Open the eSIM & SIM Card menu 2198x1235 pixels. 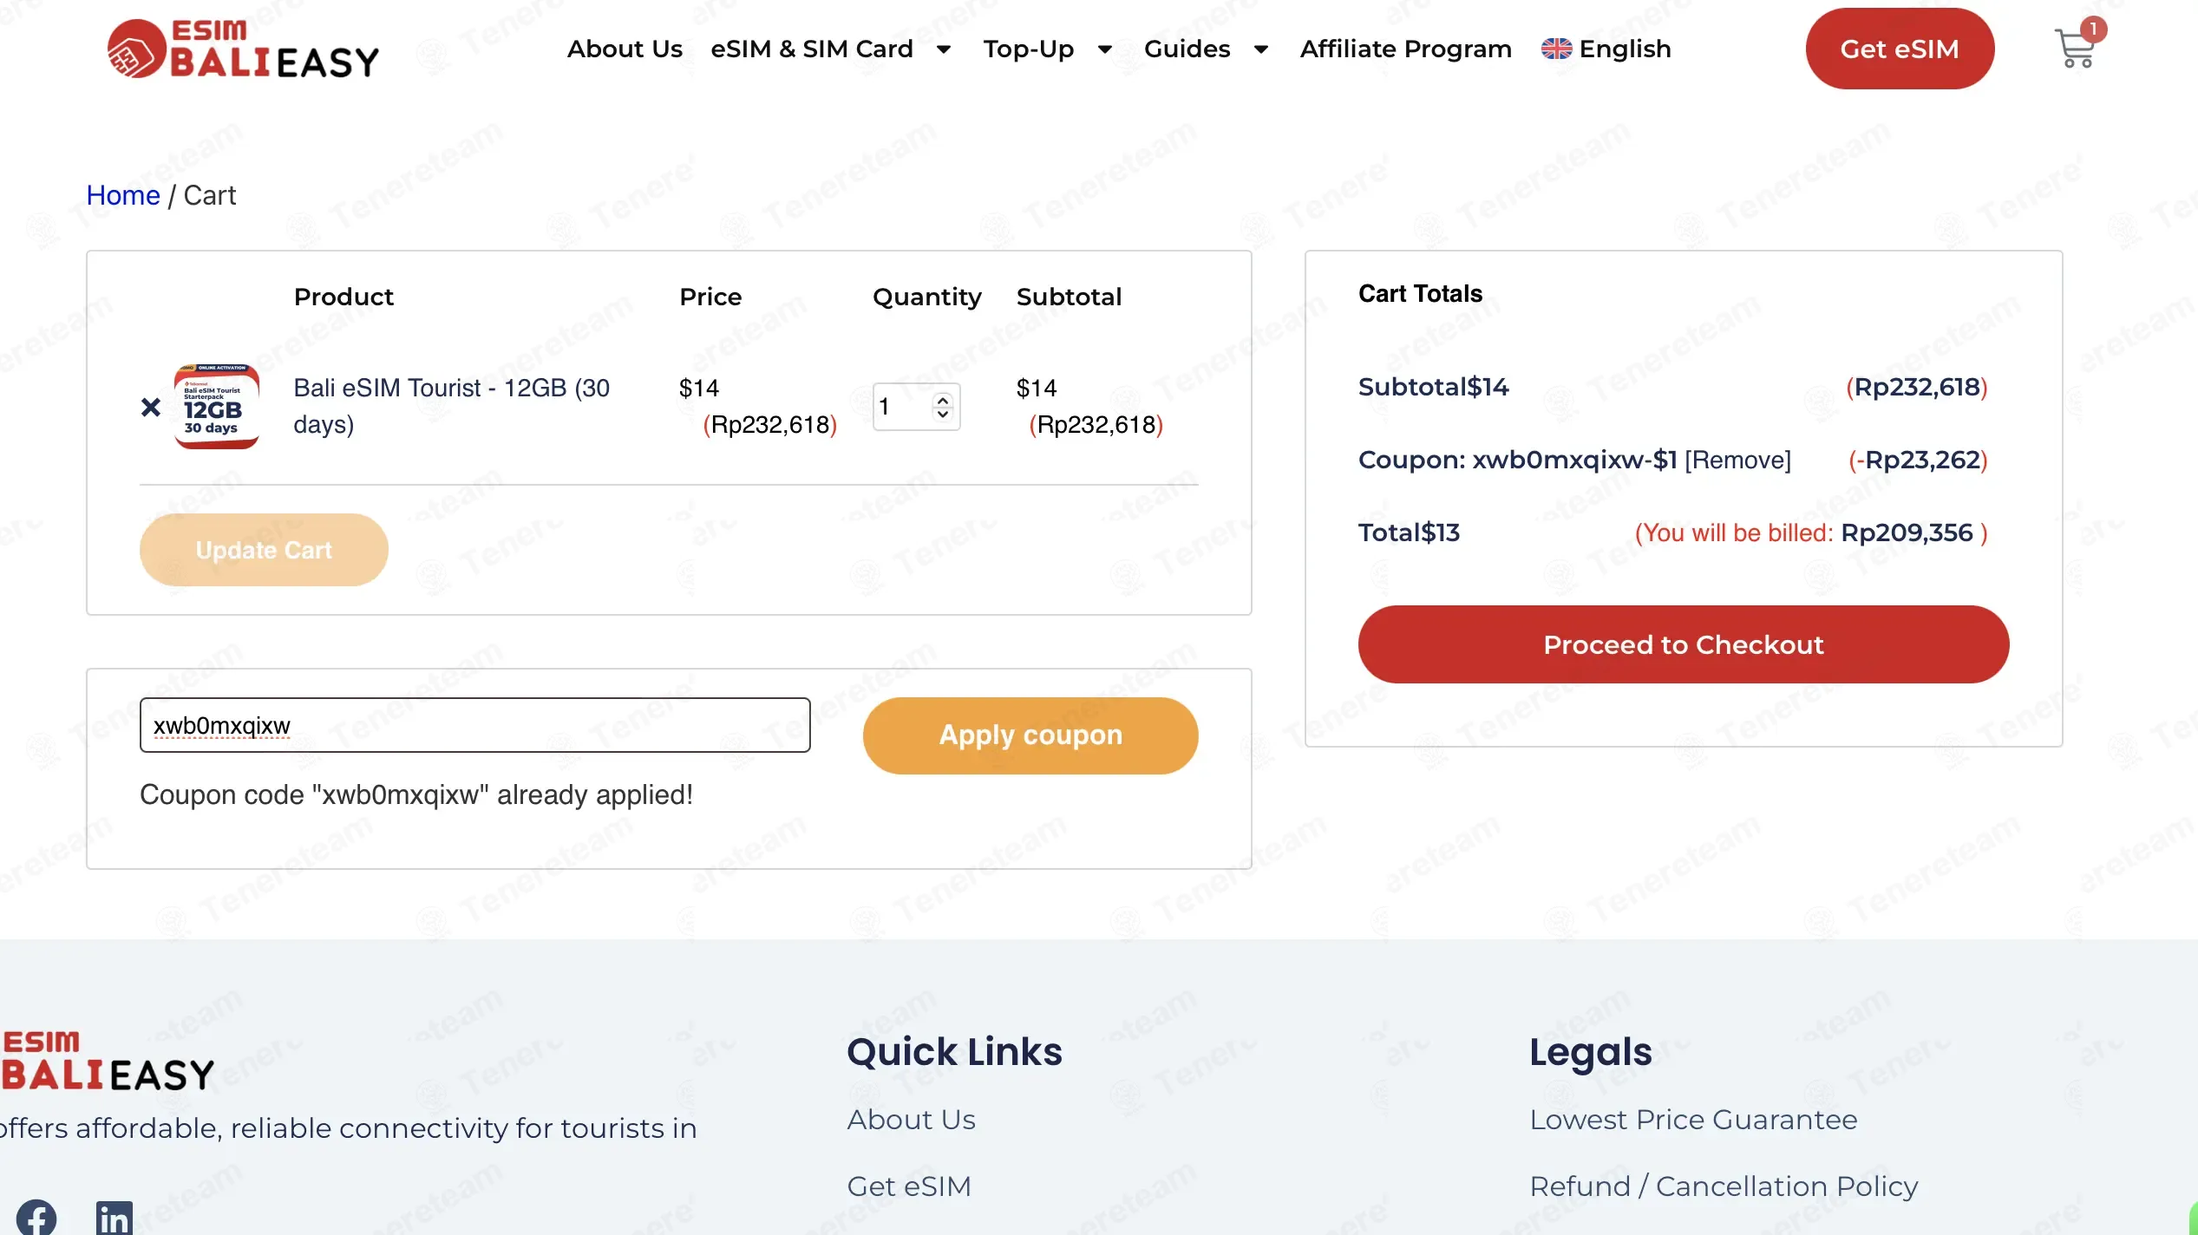tap(812, 49)
